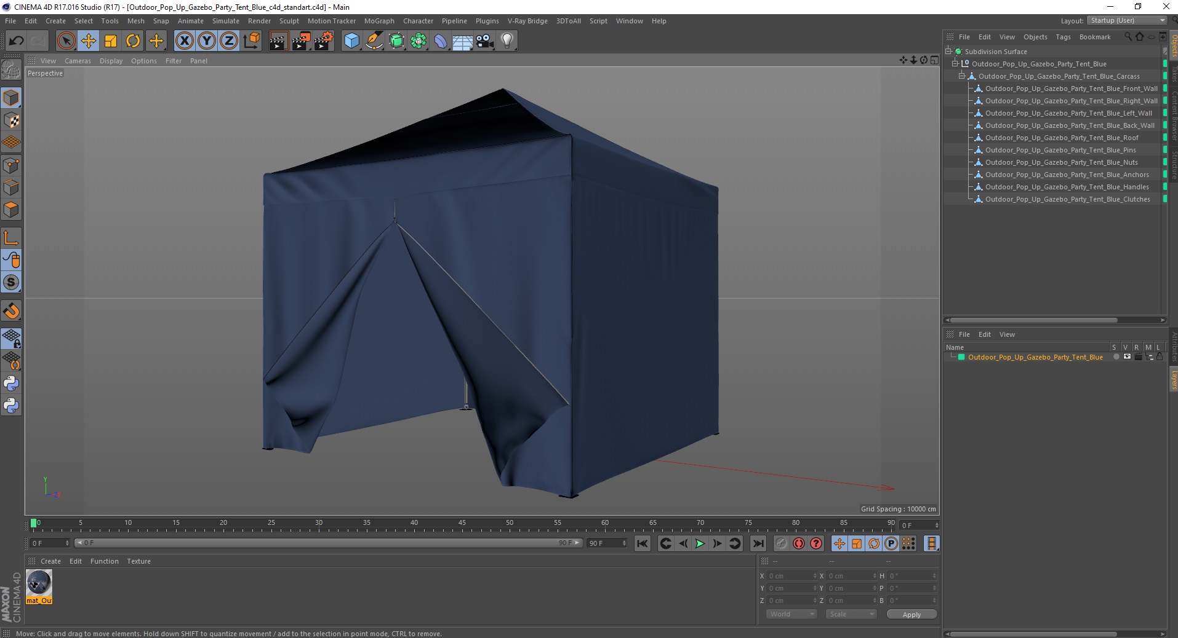Select the Front_Wall object
The image size is (1178, 638).
pyautogui.click(x=1071, y=89)
